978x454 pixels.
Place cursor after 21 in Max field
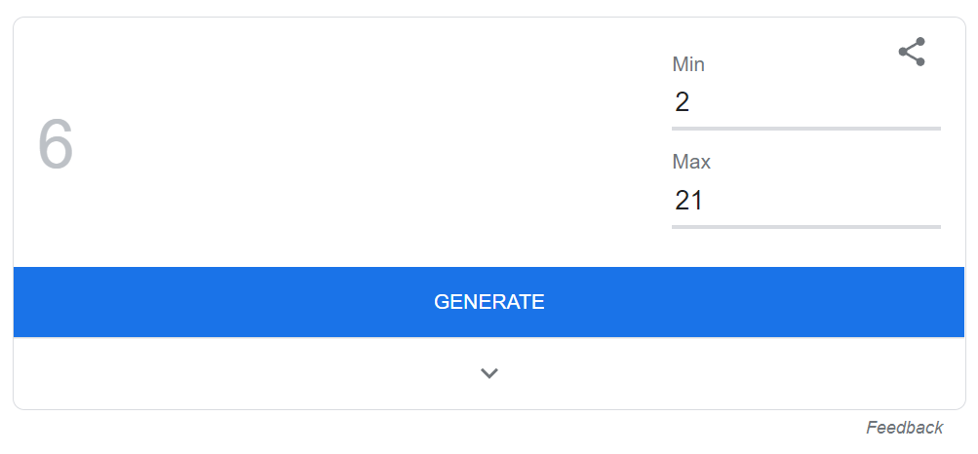pos(705,201)
